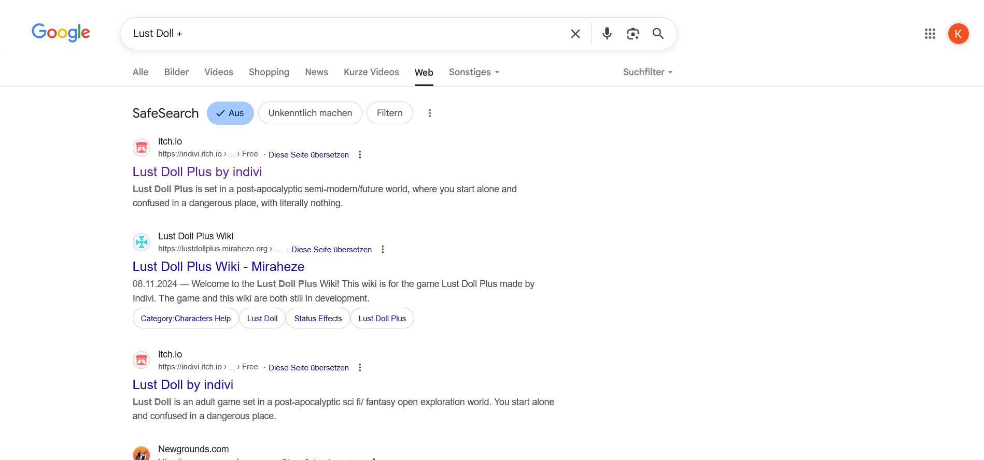Open Lust Doll by indivi result

183,384
